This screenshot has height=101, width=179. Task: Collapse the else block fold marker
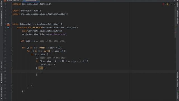pyautogui.click(x=12, y=68)
